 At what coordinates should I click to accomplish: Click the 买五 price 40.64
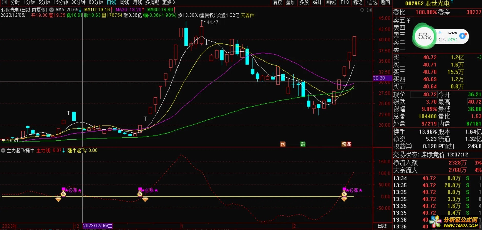point(430,87)
